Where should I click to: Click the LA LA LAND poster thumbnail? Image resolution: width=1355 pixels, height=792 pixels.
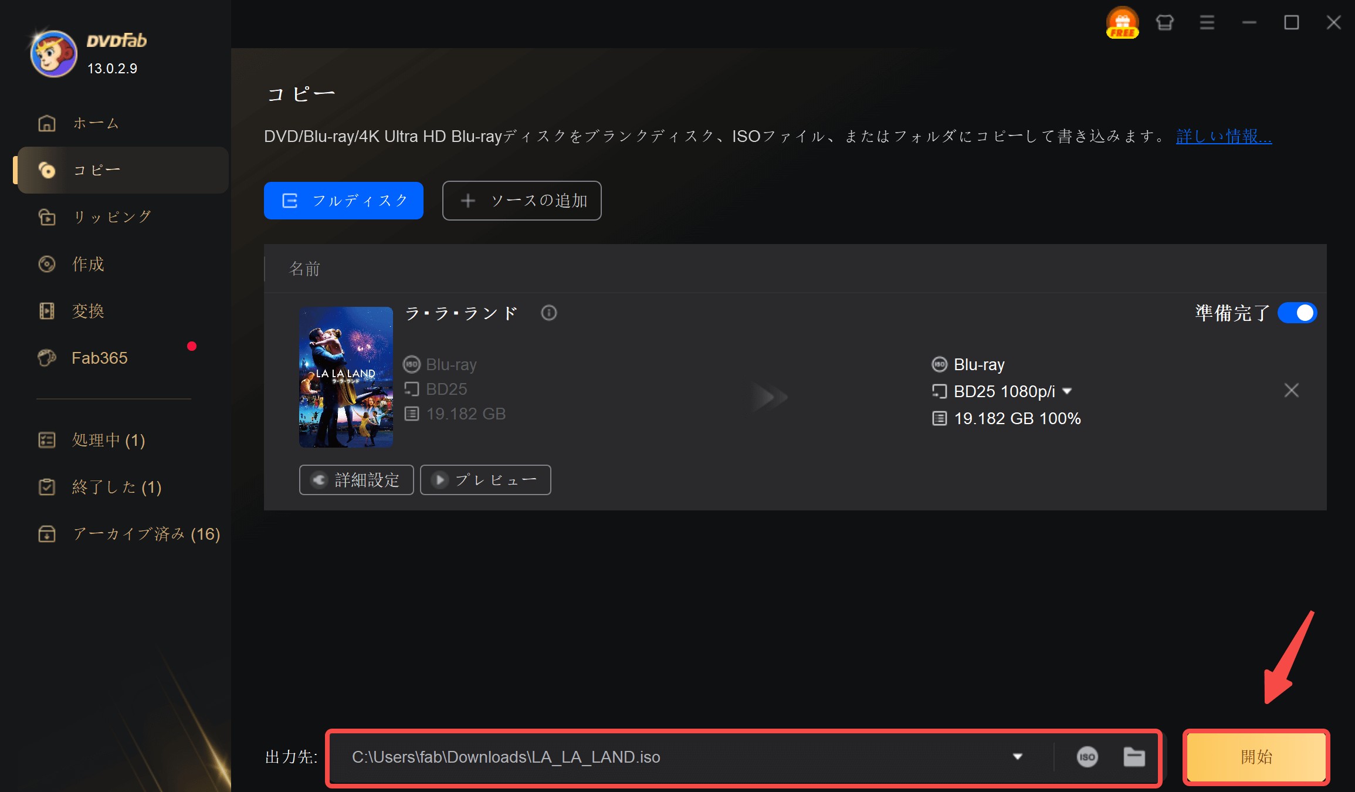(346, 377)
